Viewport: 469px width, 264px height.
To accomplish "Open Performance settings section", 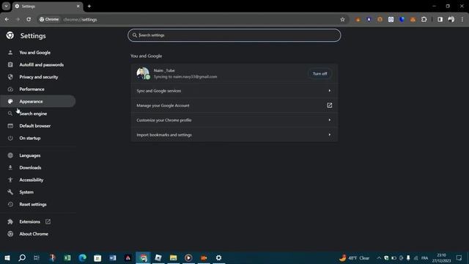I will [x=32, y=89].
